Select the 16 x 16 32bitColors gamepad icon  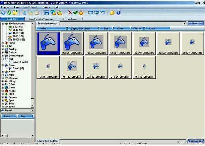pos(48,67)
